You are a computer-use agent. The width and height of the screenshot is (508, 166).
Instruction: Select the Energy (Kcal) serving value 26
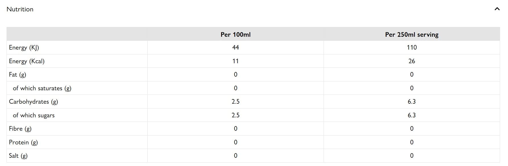point(412,61)
